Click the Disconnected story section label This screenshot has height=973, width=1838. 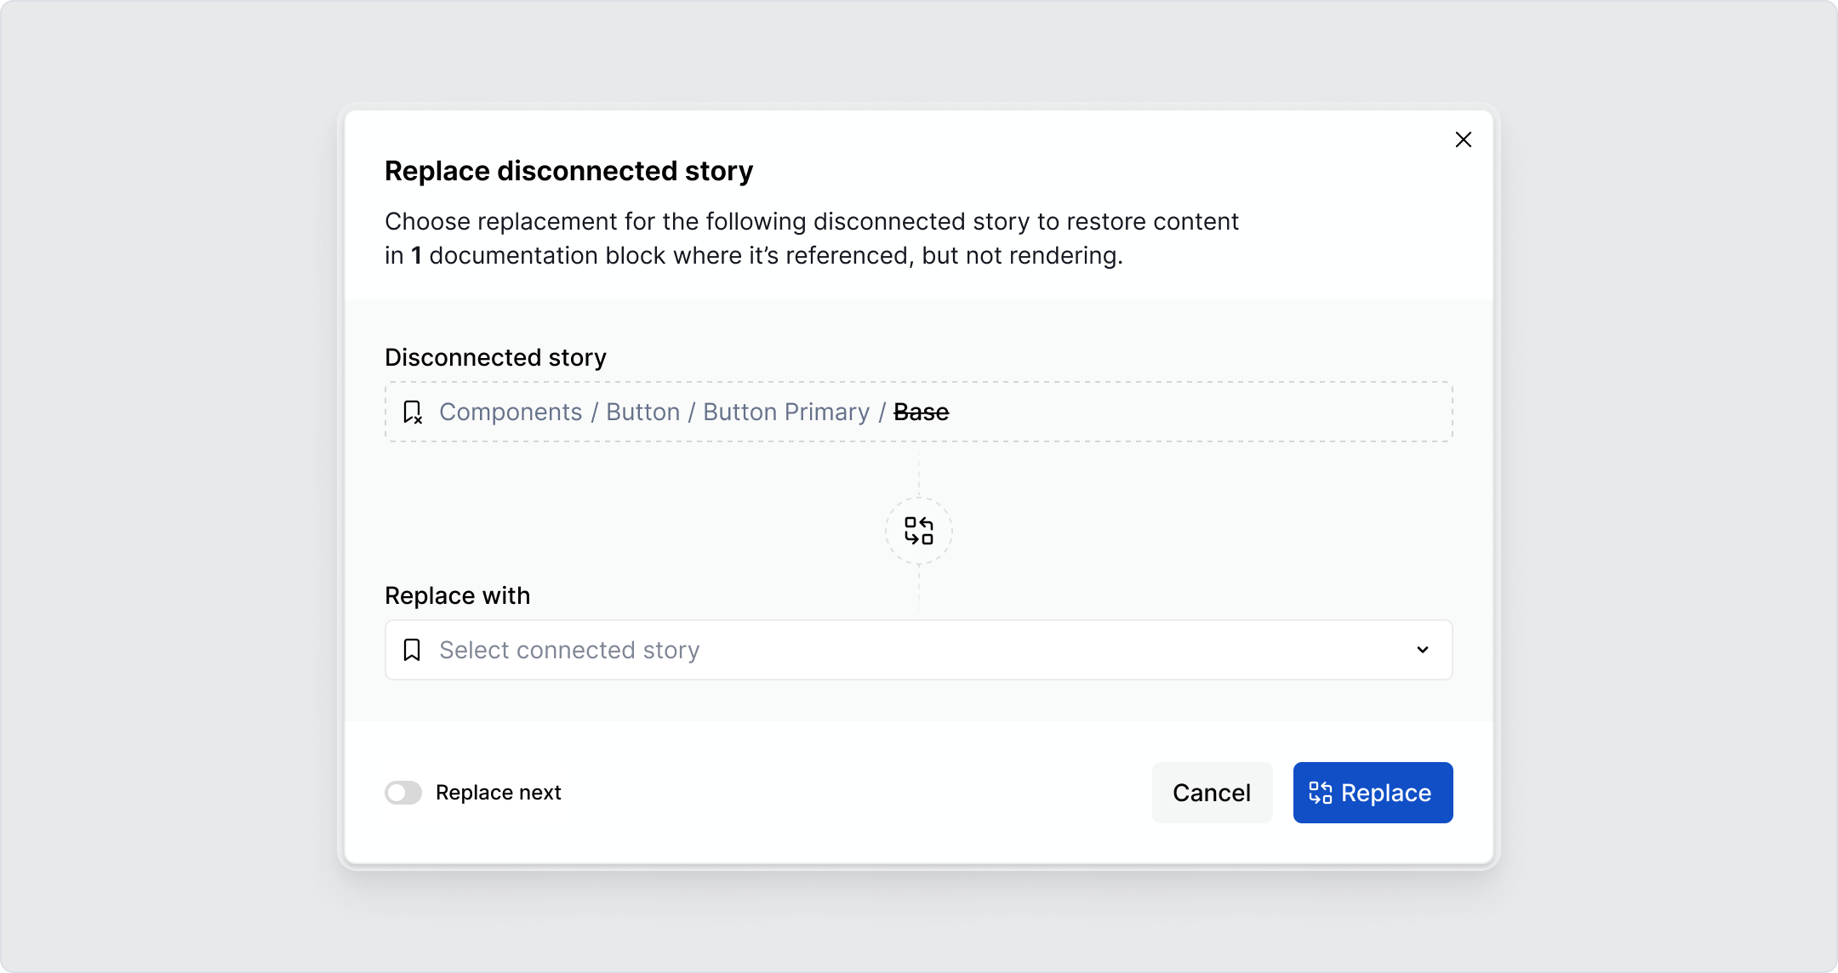pyautogui.click(x=495, y=357)
